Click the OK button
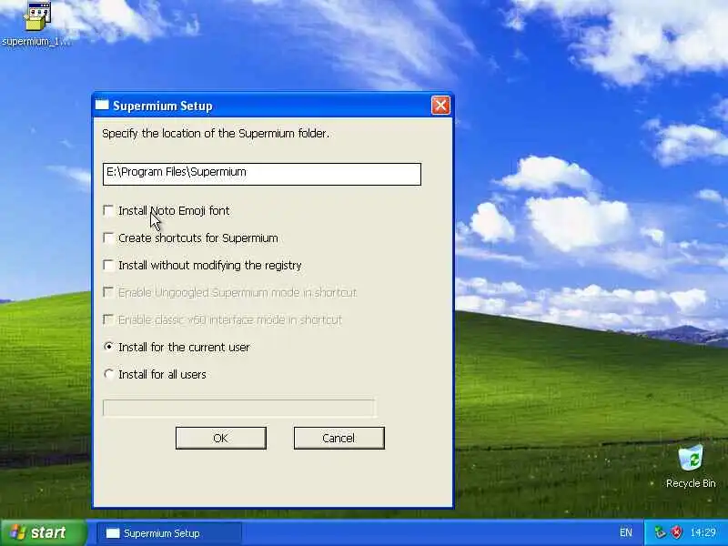The width and height of the screenshot is (728, 546). click(221, 438)
